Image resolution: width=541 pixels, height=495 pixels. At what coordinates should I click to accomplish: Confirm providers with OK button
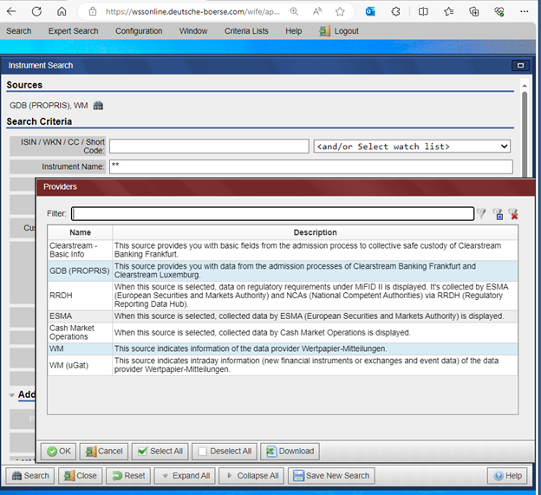(x=59, y=451)
